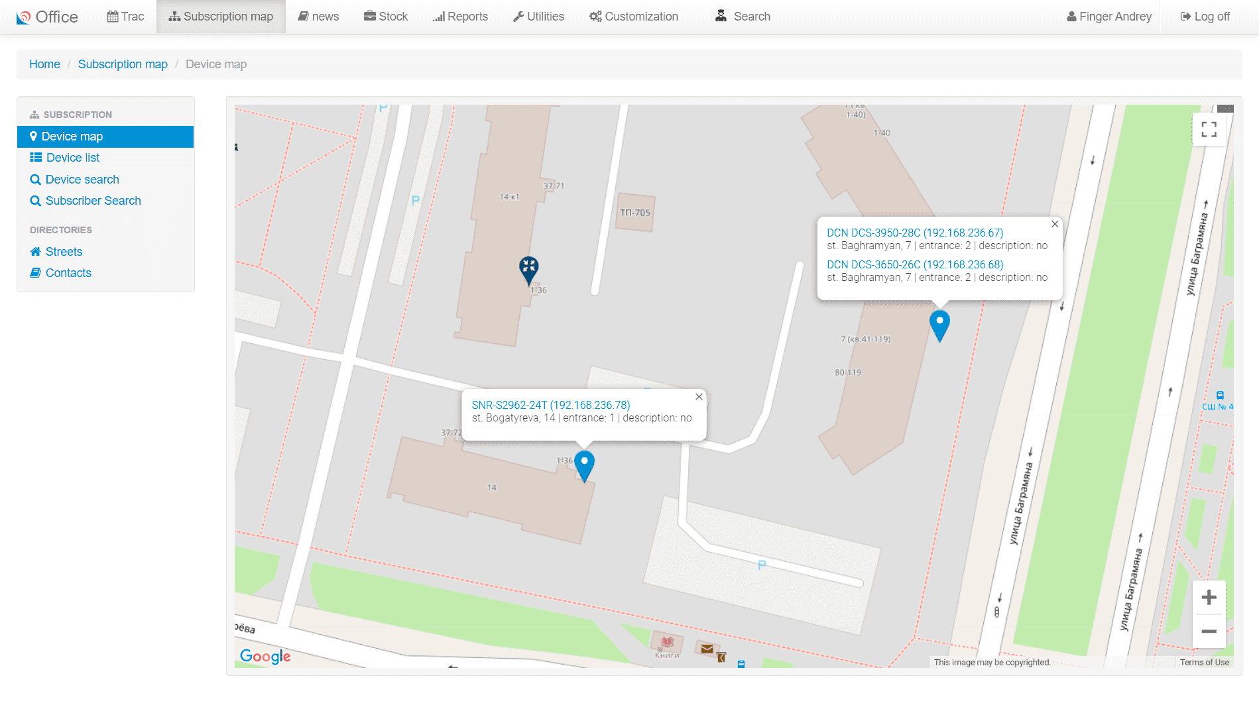Click the dark cluster marker near 14 к1

528,270
